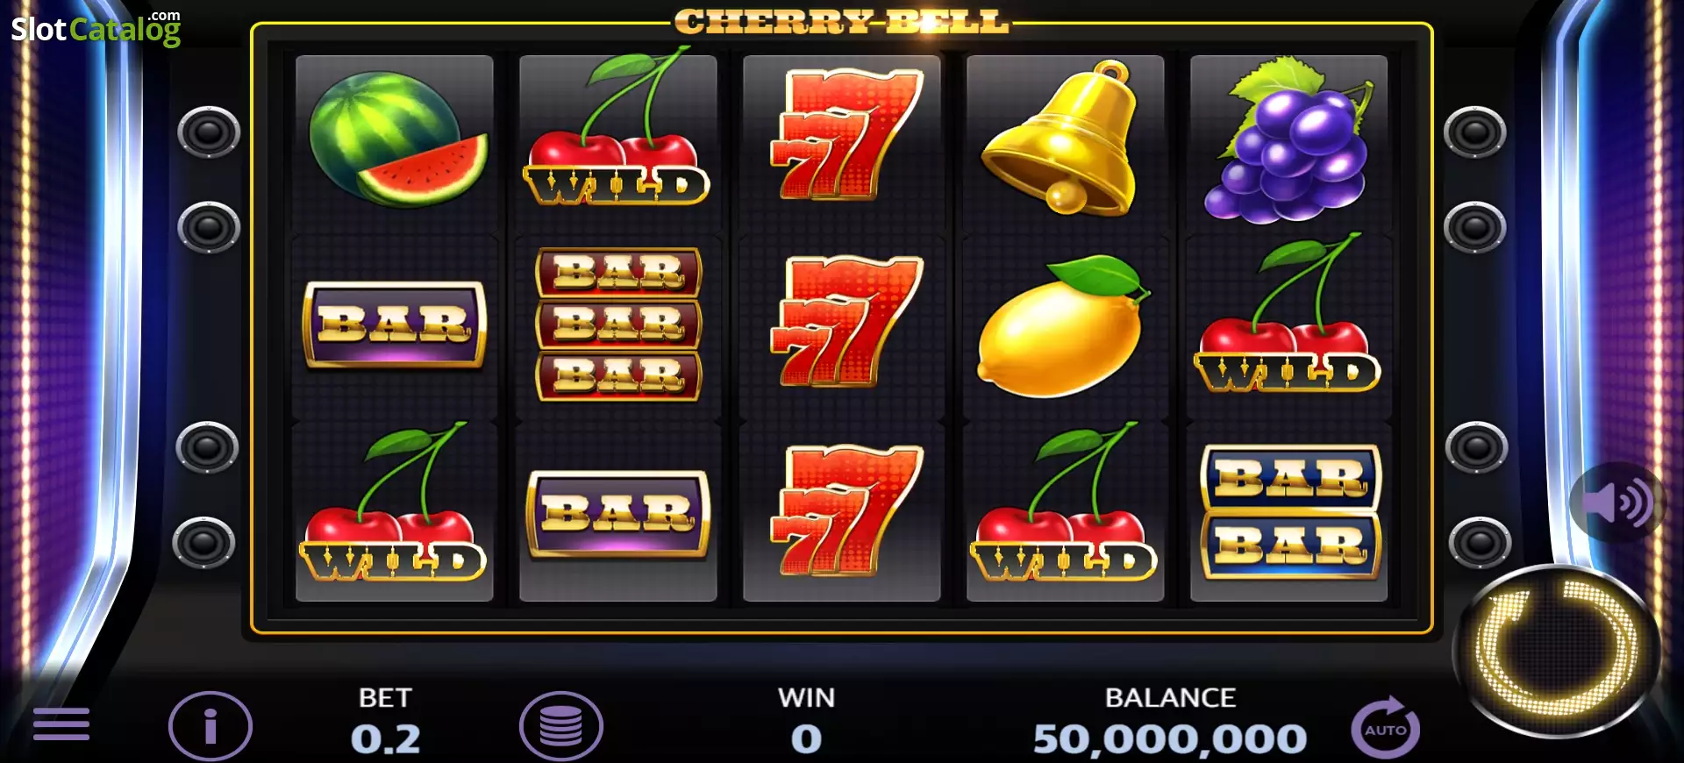Click the top left payline speaker knob
Image resolution: width=1684 pixels, height=763 pixels.
pyautogui.click(x=209, y=132)
